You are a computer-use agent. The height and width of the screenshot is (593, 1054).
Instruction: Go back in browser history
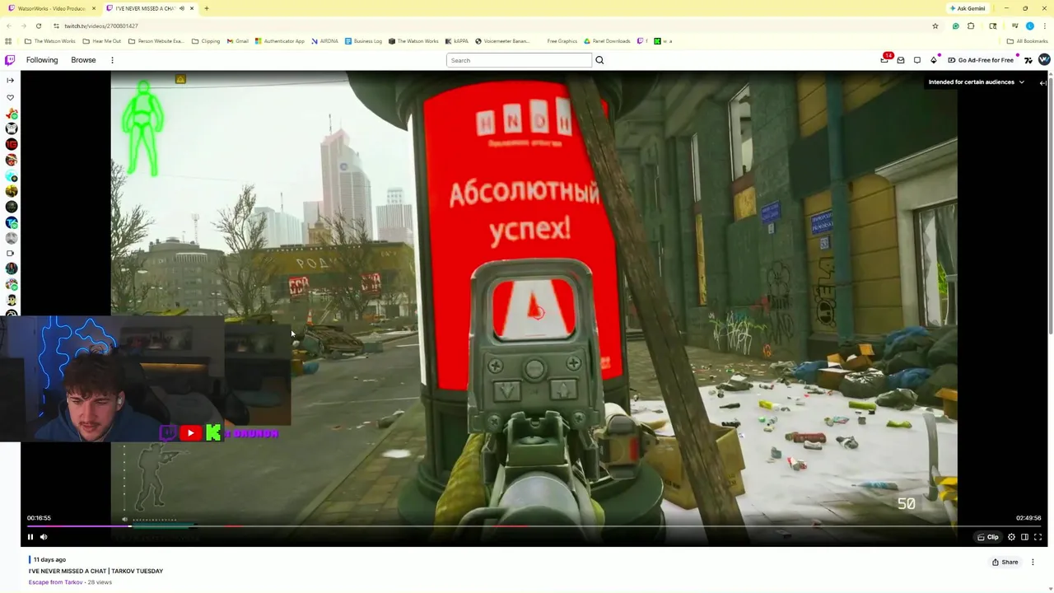(8, 26)
